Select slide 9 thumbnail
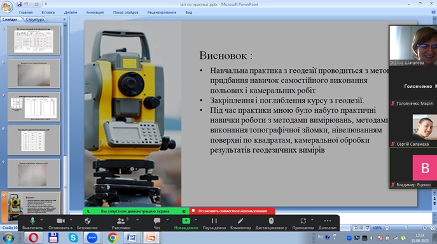This screenshot has width=437, height=244. click(x=34, y=173)
